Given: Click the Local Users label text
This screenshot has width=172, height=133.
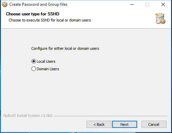Looking at the screenshot, I should (x=46, y=61).
